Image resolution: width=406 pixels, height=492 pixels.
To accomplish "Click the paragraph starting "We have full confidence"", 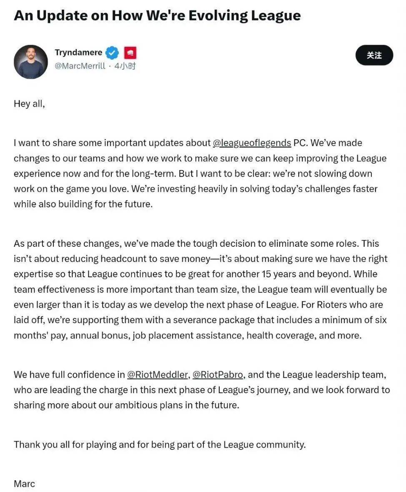I will click(x=201, y=389).
